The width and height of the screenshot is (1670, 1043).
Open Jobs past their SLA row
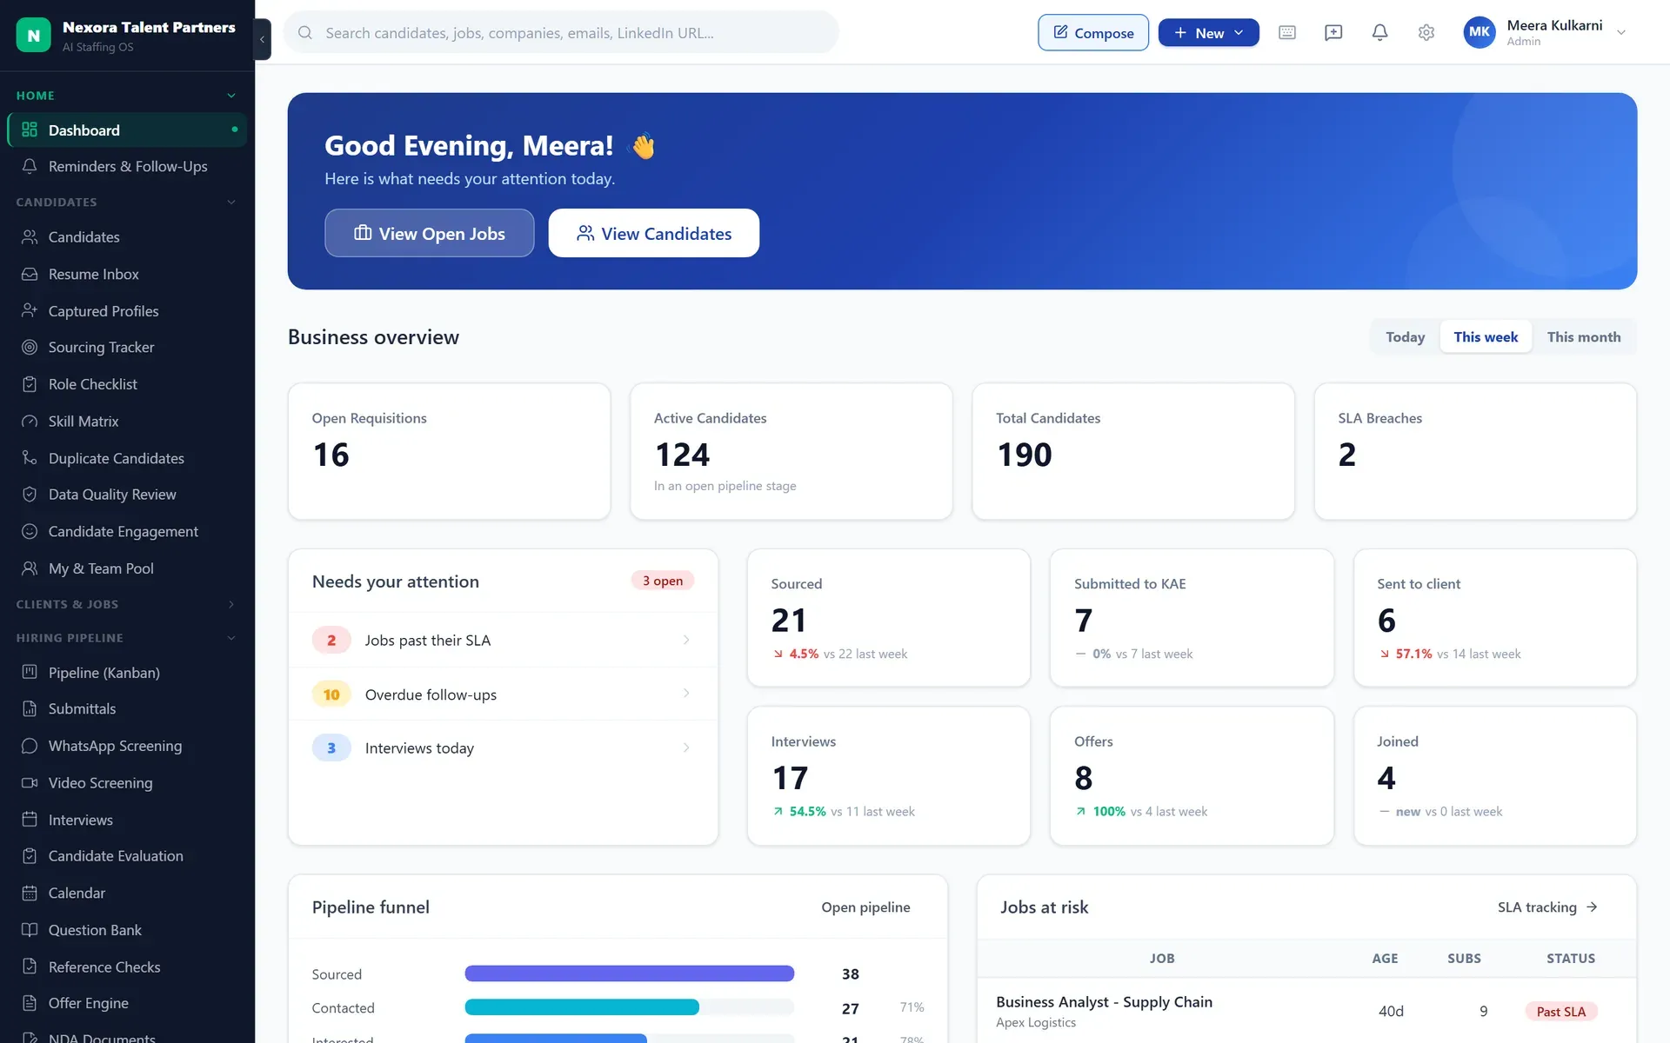click(503, 641)
